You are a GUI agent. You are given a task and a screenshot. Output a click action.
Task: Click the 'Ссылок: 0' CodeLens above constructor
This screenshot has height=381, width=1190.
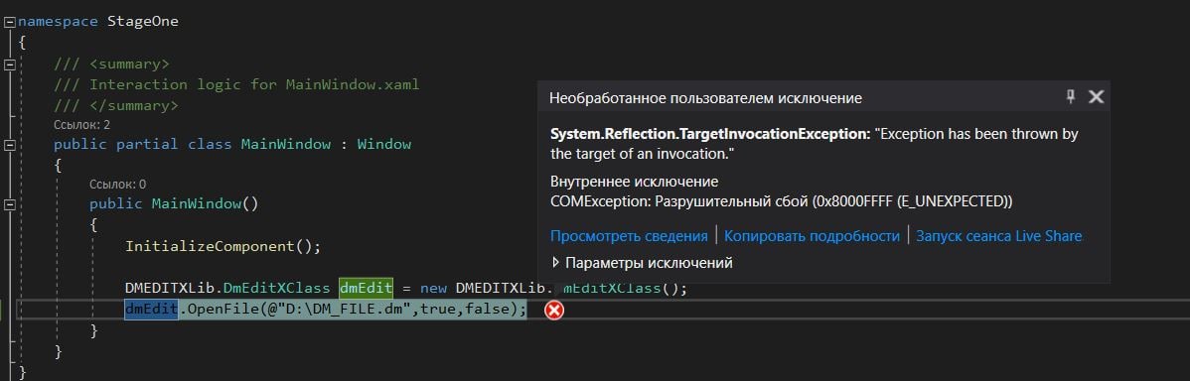coord(117,185)
